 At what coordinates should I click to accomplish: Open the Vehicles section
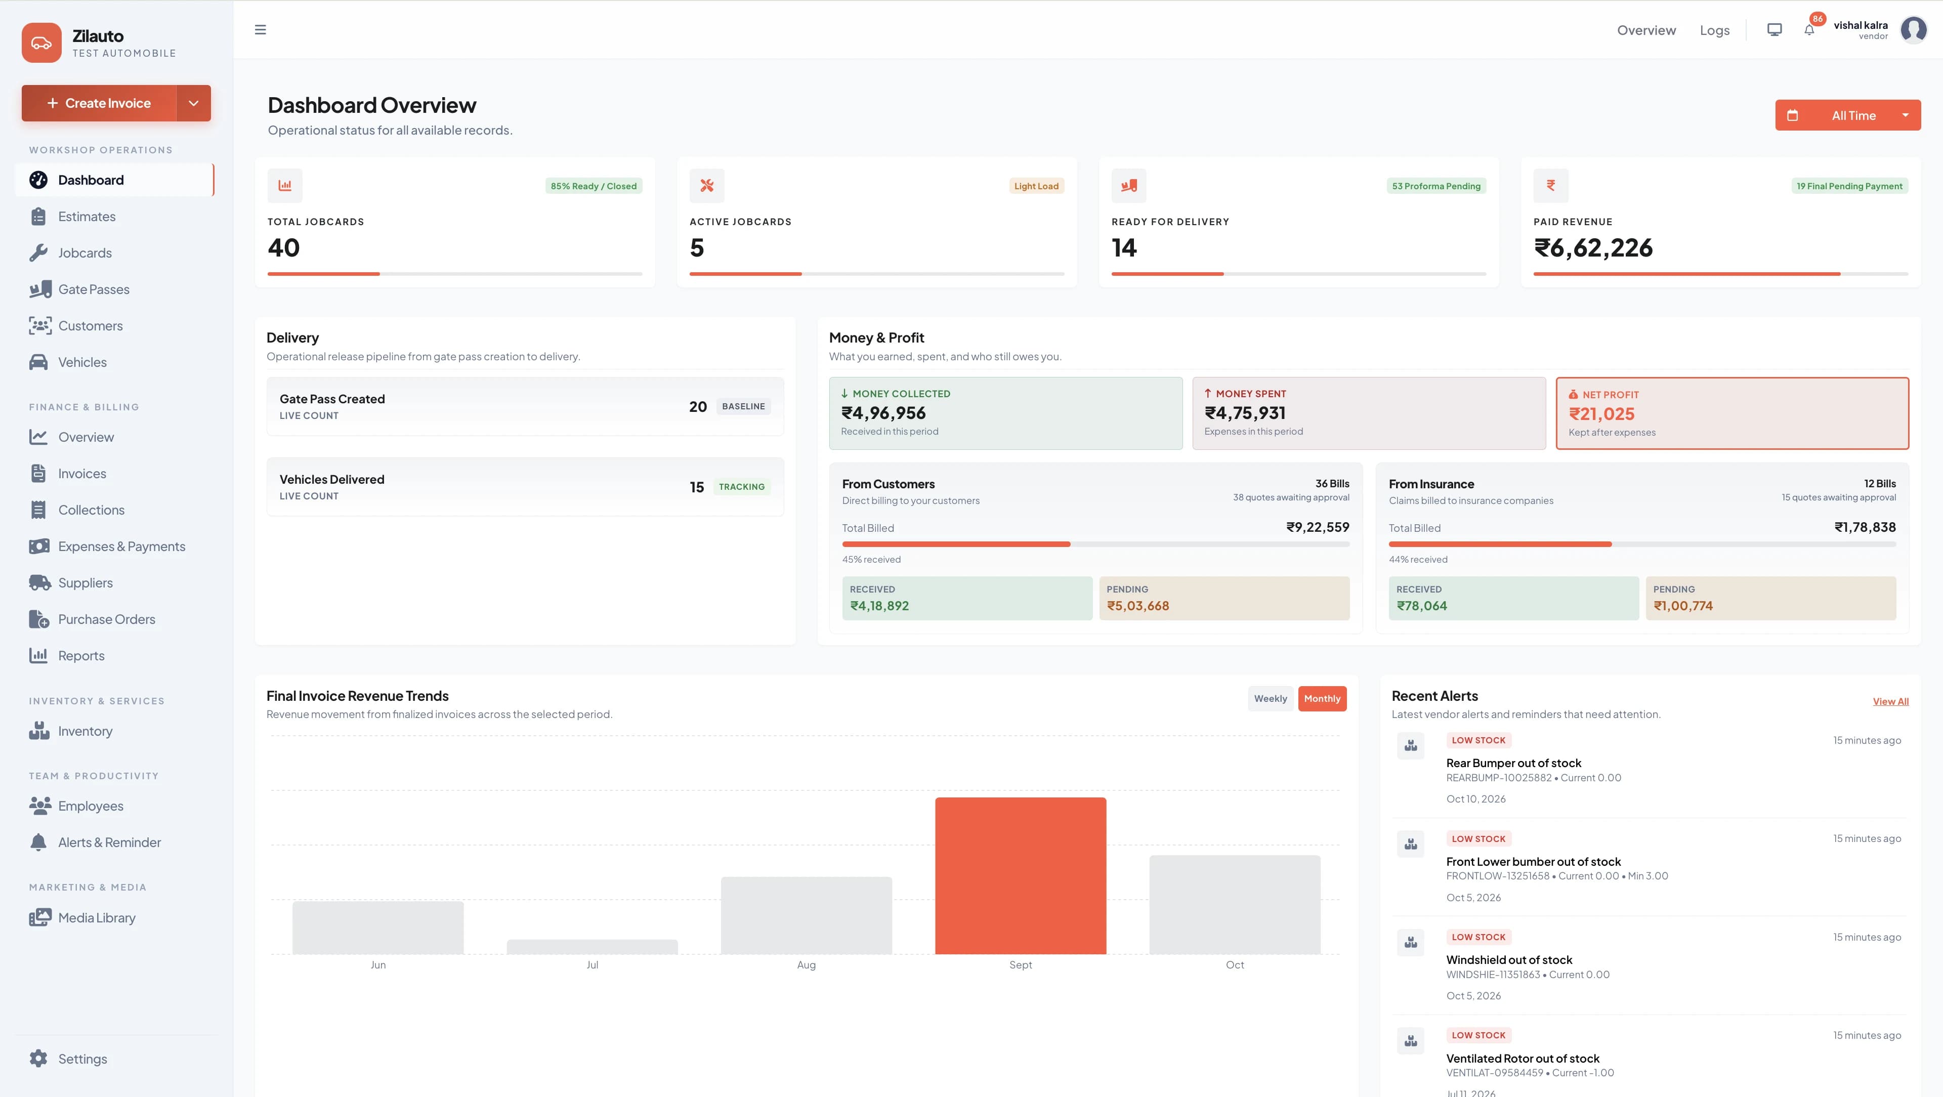tap(114, 362)
